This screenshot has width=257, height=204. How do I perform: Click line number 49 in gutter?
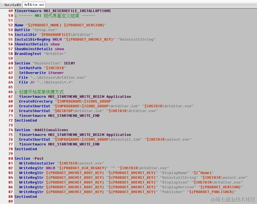tap(11, 11)
